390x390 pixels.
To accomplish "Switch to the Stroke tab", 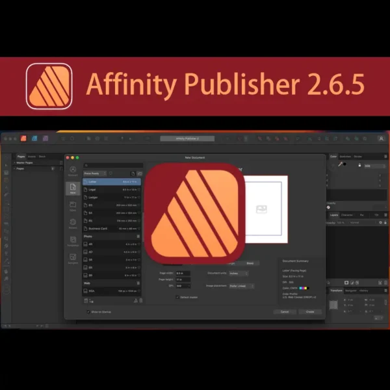I will click(x=357, y=157).
